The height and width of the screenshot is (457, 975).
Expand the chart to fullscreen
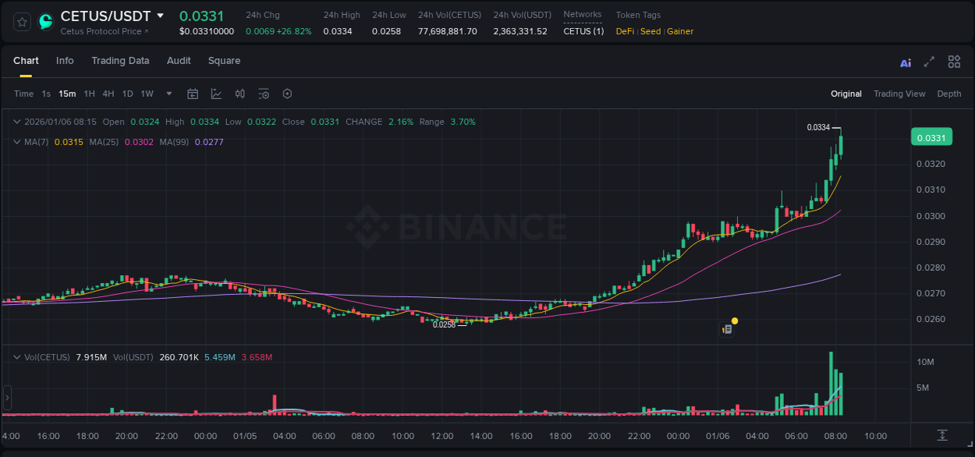929,62
